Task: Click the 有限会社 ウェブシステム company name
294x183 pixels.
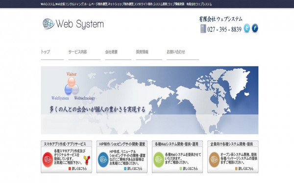Action: click(x=220, y=19)
